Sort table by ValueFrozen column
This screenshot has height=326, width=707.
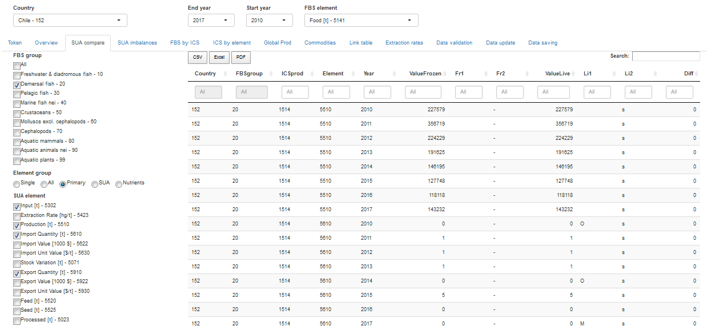(425, 74)
